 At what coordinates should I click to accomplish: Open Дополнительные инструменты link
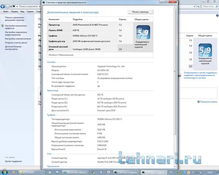13,48
